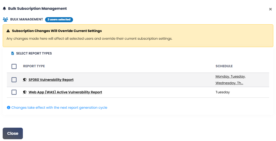This screenshot has height=141, width=276.
Task: Click the info icon beside changes take effect note
Action: (x=8, y=108)
